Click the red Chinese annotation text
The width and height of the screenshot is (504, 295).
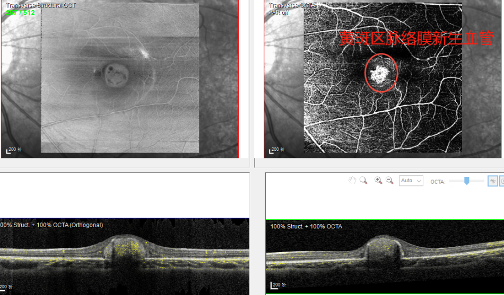416,39
